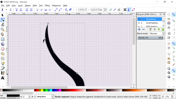Image resolution: width=176 pixels, height=99 pixels.
Task: Make selected nodes smooth
Action: coord(41,10)
